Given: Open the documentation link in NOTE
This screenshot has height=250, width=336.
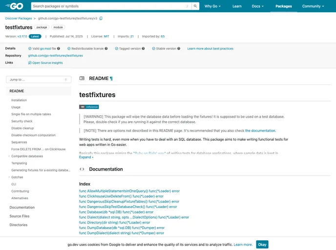Looking at the screenshot, I should 260,131.
